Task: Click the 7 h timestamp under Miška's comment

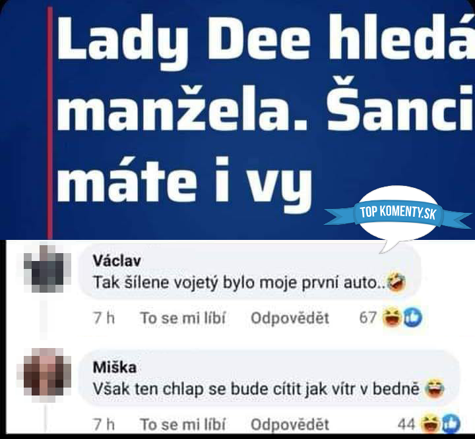Action: pyautogui.click(x=104, y=424)
